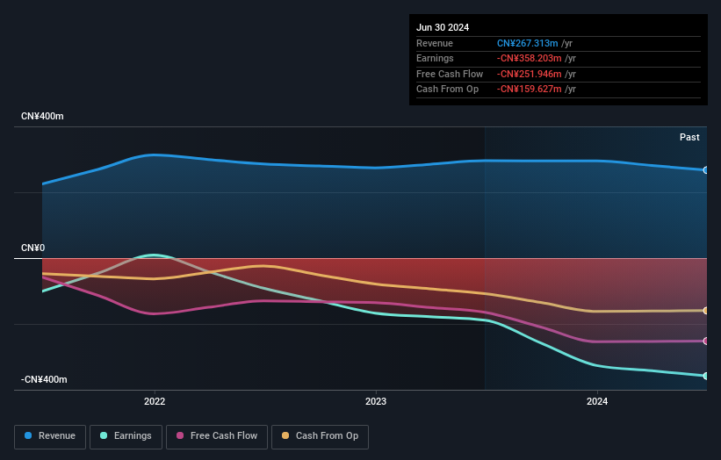Click the 2023 x-axis label
721x460 pixels.
(x=376, y=401)
